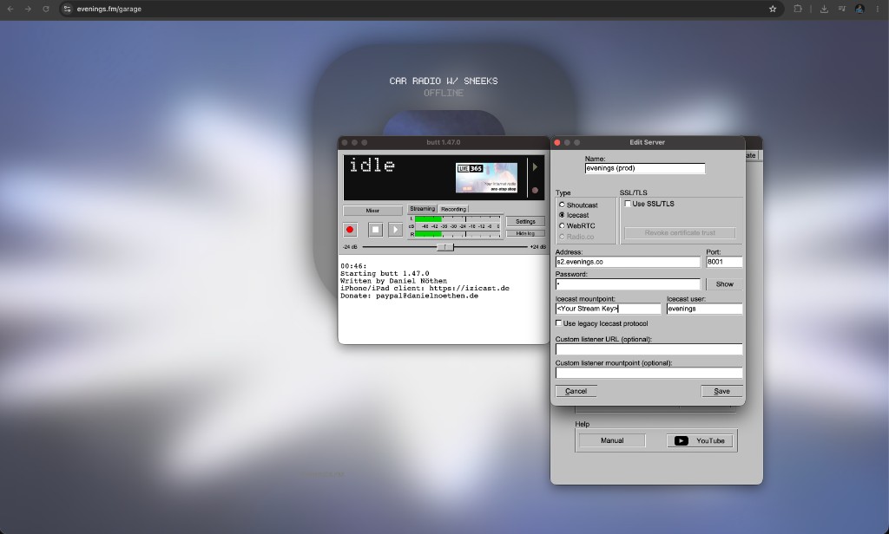Click the site information icon in address bar
Screen dimensions: 889x534
click(68, 9)
